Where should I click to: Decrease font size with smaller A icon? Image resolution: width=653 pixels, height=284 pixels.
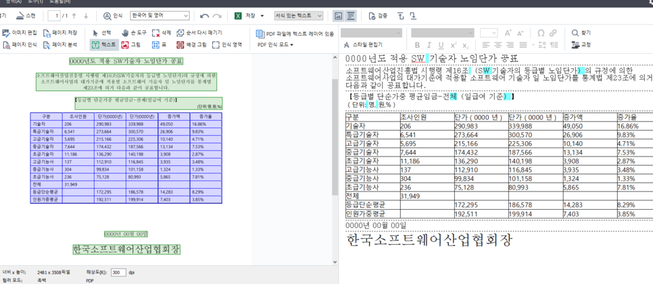(x=520, y=33)
